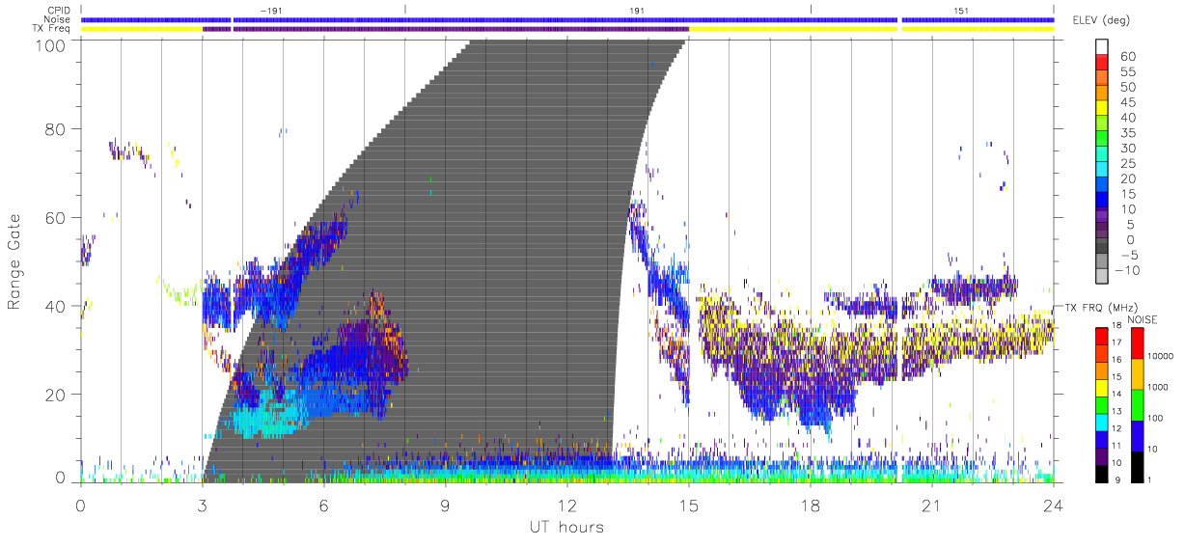Viewport: 1185px width, 547px height.
Task: Select the blue segment of NOISE color bar
Action: coord(1139,434)
